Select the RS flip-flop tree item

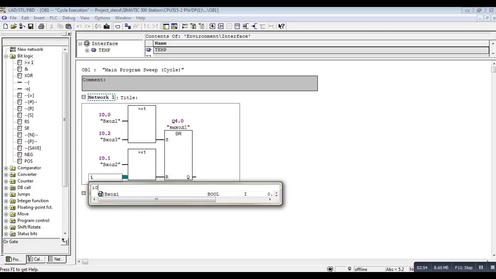pyautogui.click(x=27, y=122)
